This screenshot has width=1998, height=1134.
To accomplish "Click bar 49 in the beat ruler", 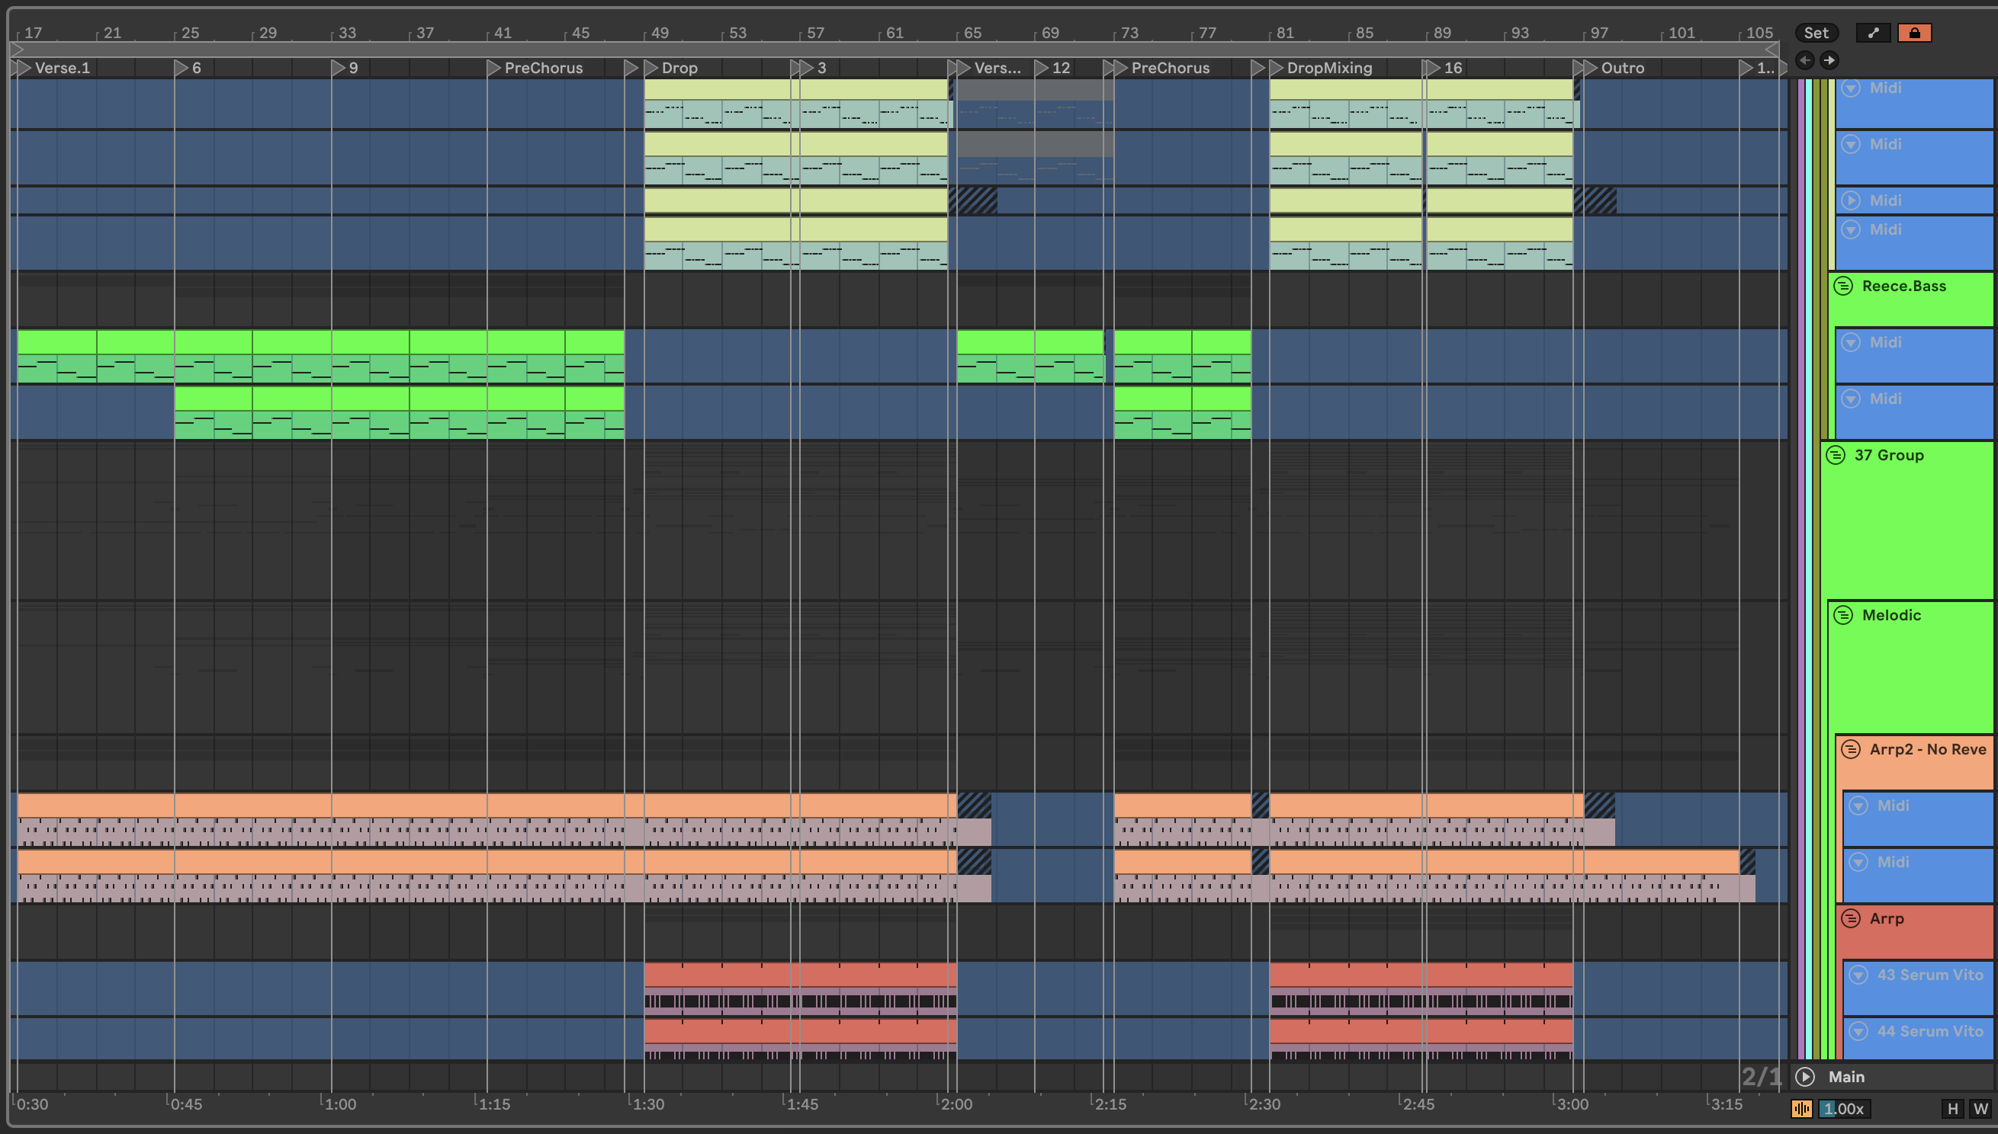I will click(659, 33).
